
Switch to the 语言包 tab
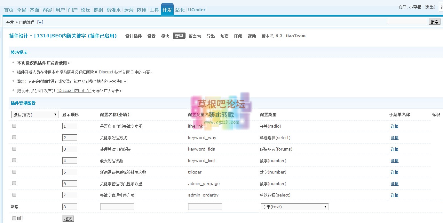(x=195, y=36)
